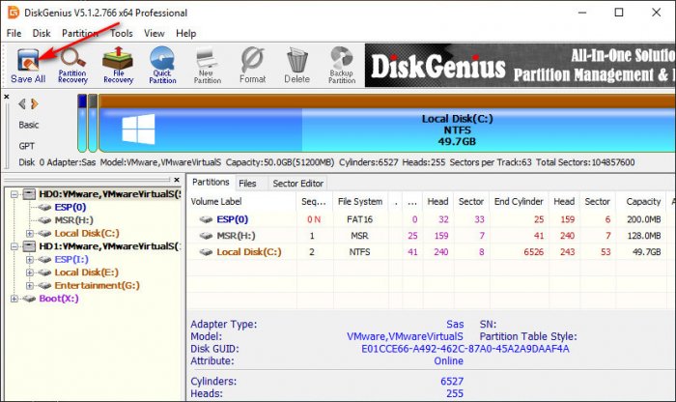The height and width of the screenshot is (402, 676).
Task: Click the Delete toolbar icon
Action: click(x=297, y=66)
